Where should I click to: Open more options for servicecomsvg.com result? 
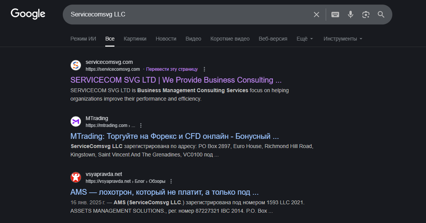[204, 69]
